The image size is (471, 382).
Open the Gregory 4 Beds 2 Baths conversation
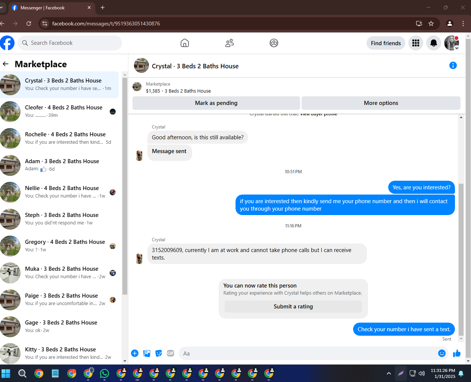(x=59, y=246)
